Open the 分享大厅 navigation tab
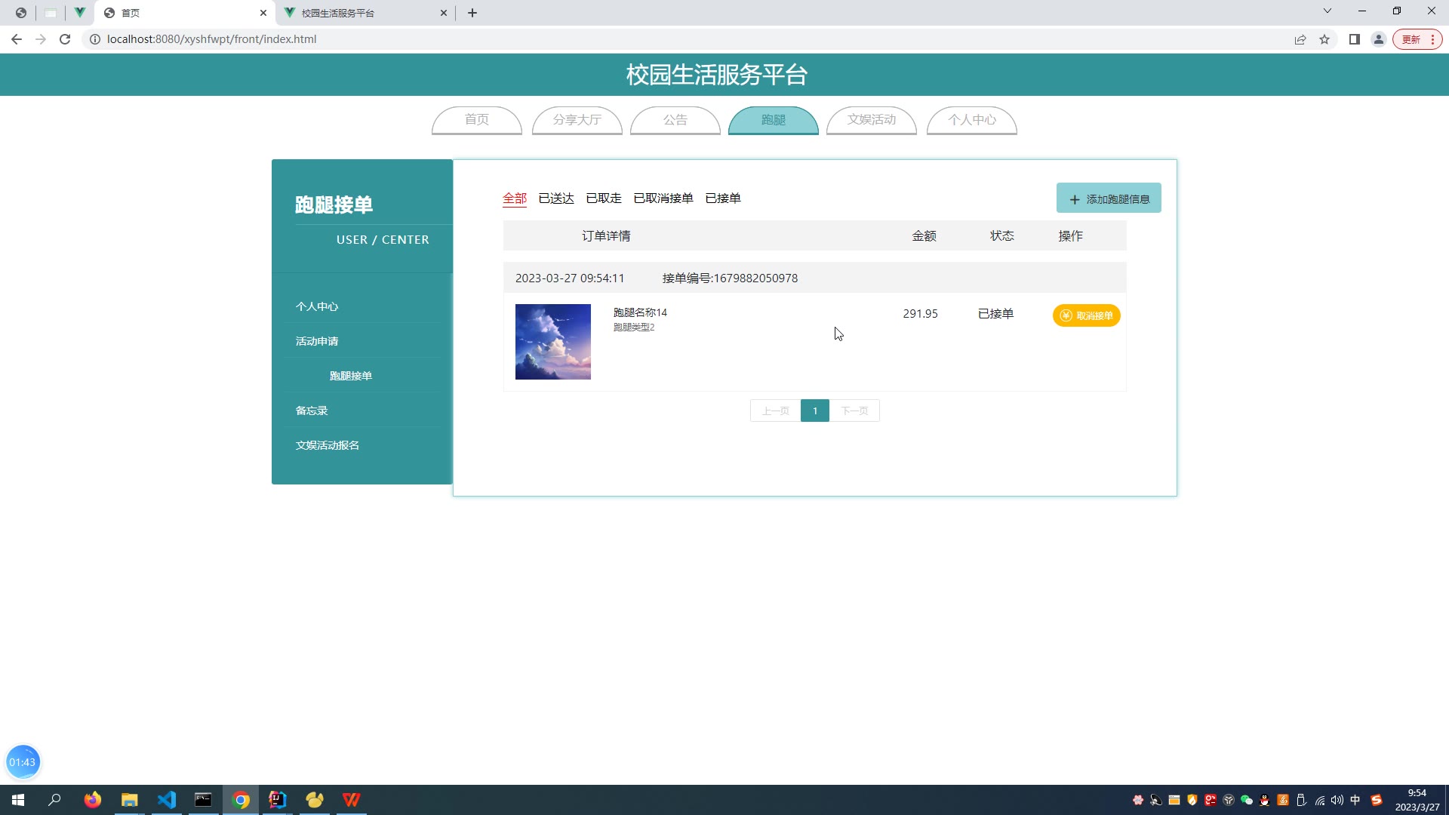The image size is (1449, 815). pos(577,120)
